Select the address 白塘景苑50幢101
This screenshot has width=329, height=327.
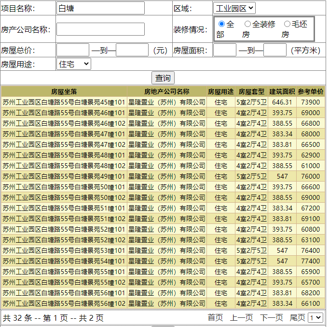(x=64, y=187)
